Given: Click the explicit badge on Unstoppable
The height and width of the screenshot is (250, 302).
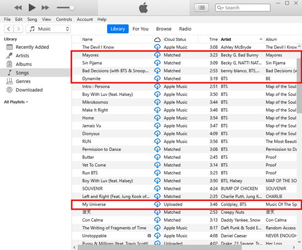Looking at the screenshot, I should (149, 236).
